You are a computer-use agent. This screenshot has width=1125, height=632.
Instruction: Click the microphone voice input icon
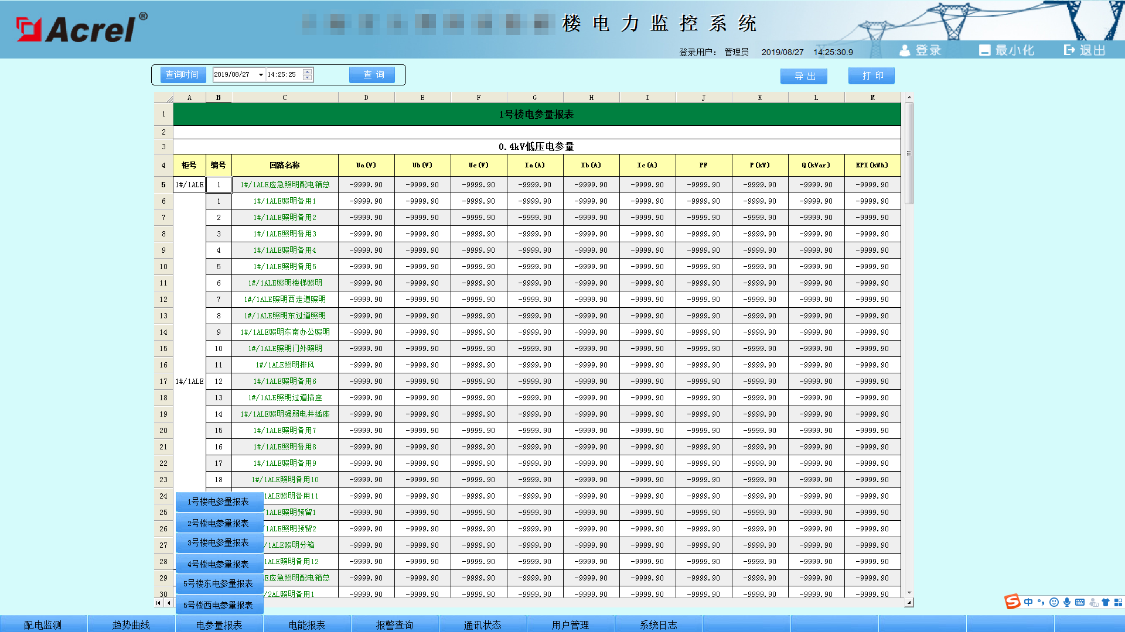click(x=1067, y=602)
